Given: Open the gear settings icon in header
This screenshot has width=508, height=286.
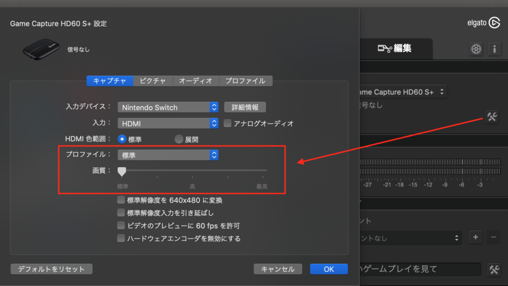Looking at the screenshot, I should point(476,48).
